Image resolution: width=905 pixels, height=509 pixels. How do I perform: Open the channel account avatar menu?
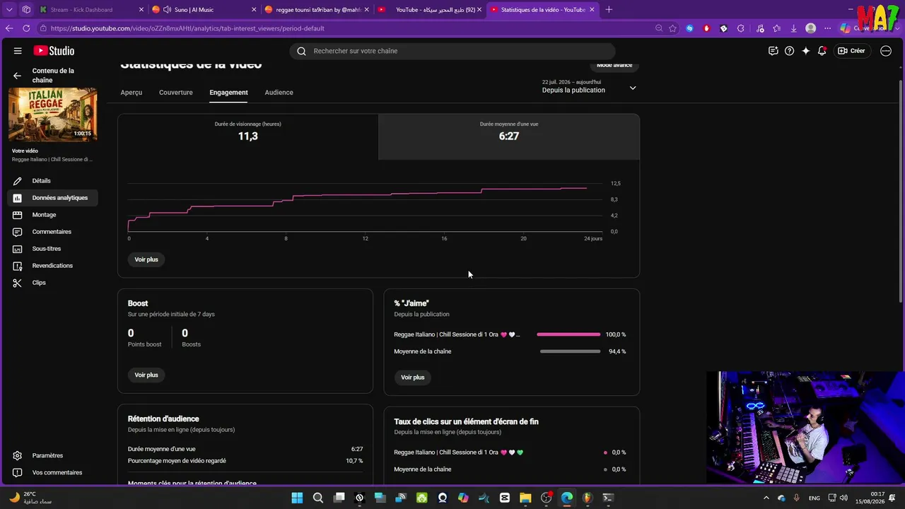(x=886, y=51)
